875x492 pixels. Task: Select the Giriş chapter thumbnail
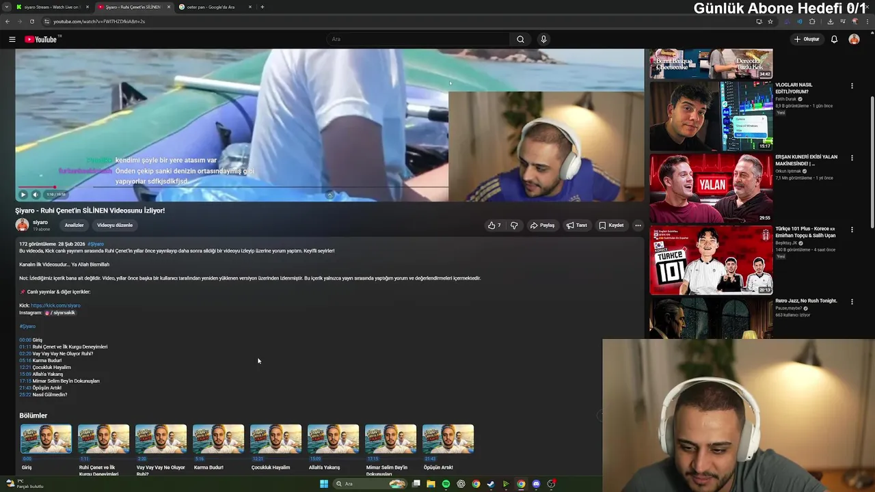point(46,439)
